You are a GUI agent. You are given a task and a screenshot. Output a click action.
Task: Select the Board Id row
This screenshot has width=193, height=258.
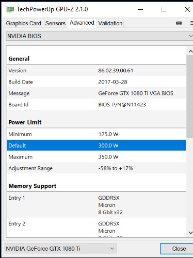96,105
